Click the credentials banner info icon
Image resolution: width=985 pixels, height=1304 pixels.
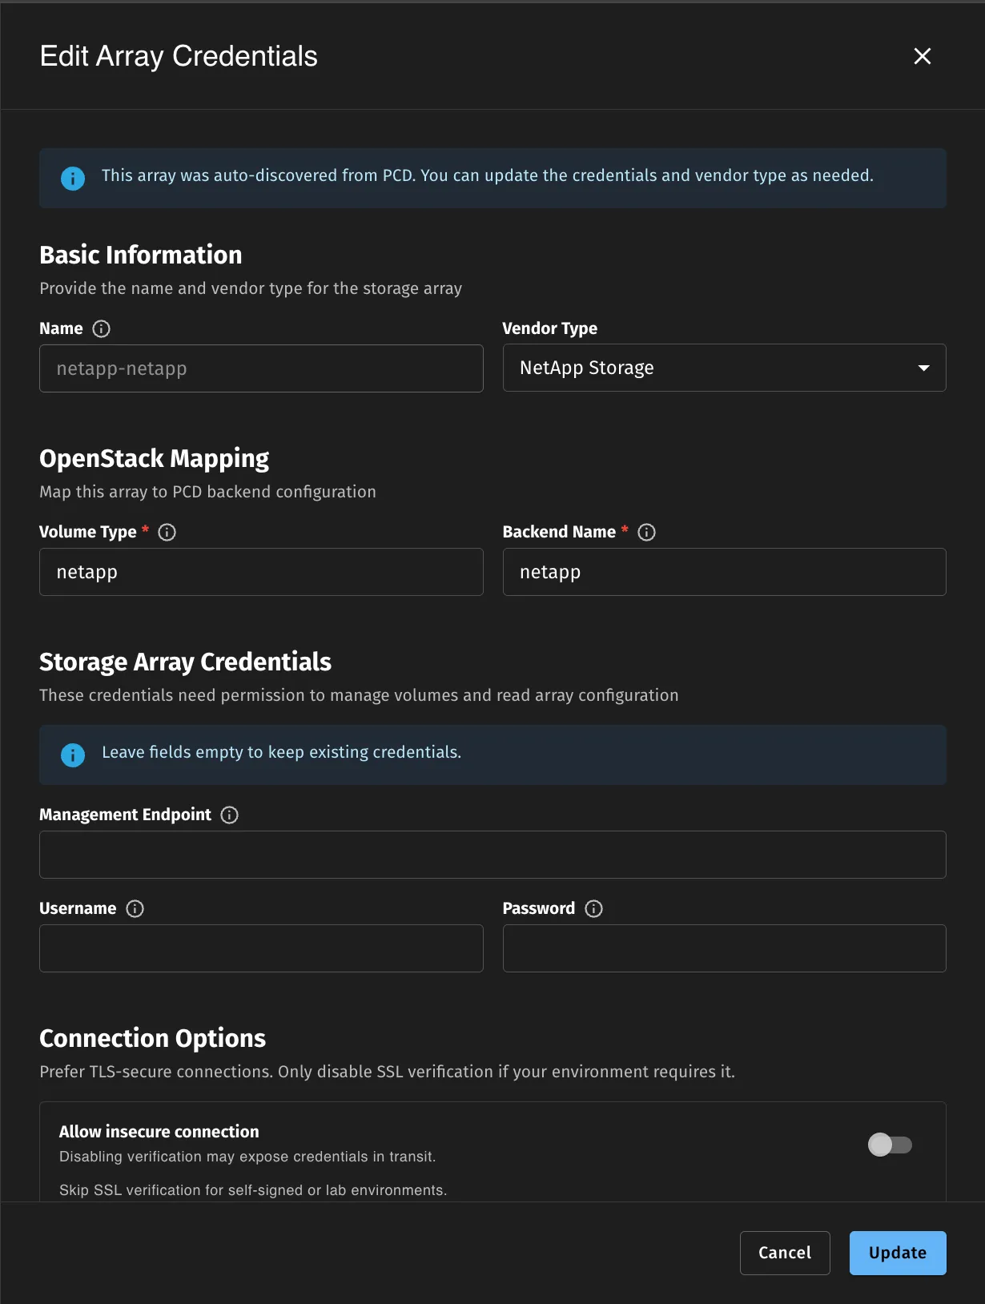(x=73, y=755)
